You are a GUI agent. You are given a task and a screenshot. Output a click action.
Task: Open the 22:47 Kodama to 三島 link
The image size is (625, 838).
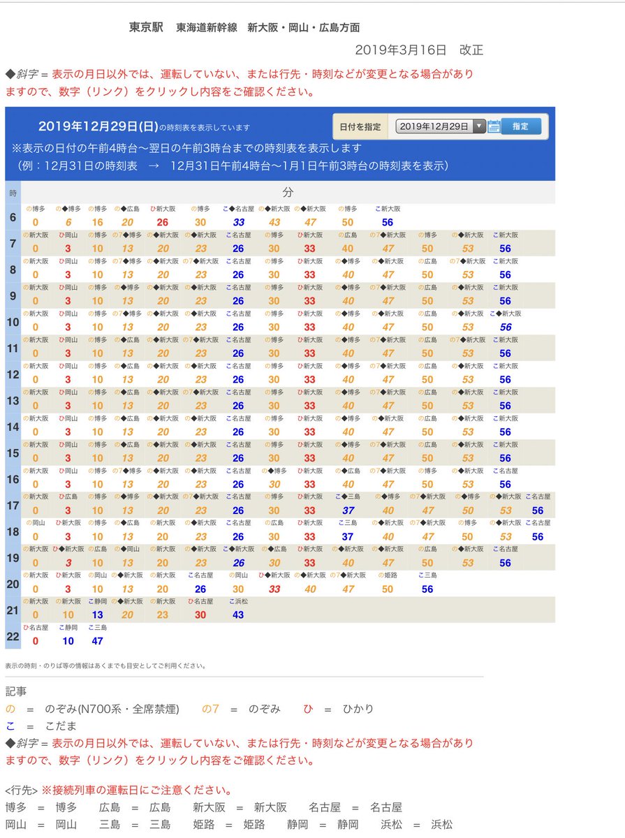pos(97,641)
